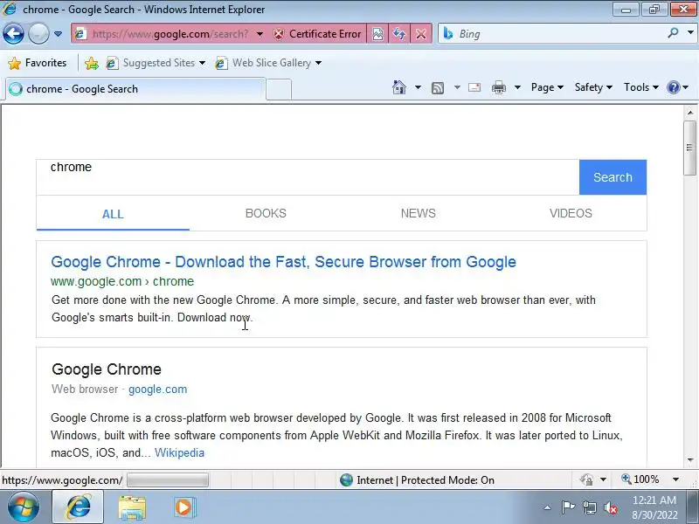Click the Action Center flag icon

click(x=568, y=507)
